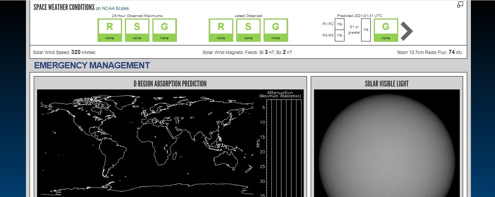The image size is (495, 197).
Task: Click the Attenuation MHz scale bars
Action: 284,148
